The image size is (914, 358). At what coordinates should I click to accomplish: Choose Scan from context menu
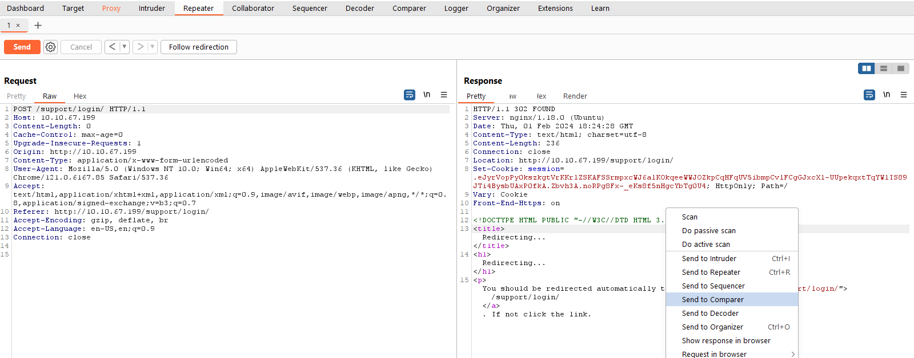pos(732,217)
